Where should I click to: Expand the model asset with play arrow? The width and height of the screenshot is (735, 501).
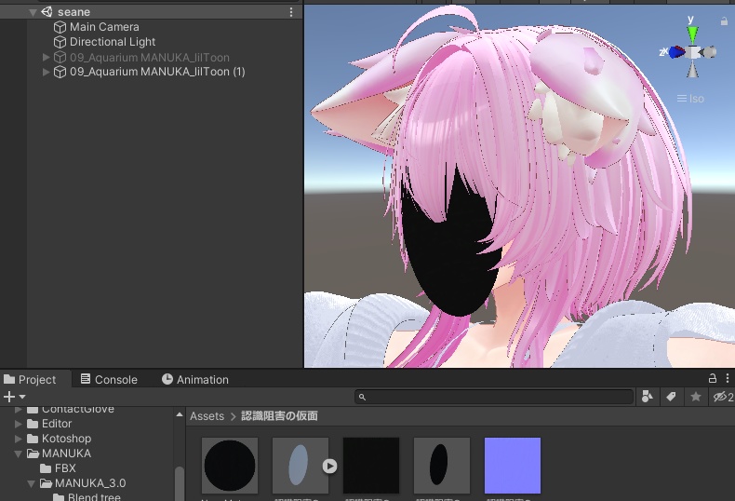pyautogui.click(x=329, y=466)
